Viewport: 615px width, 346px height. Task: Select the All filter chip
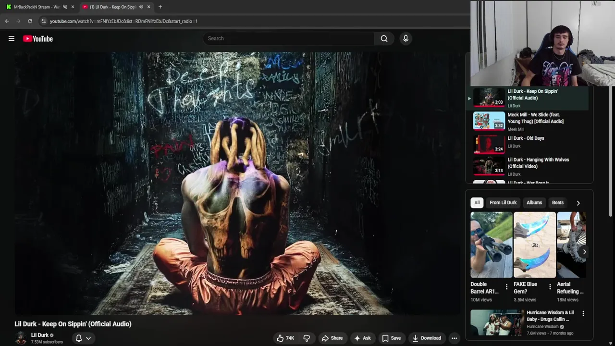point(477,203)
